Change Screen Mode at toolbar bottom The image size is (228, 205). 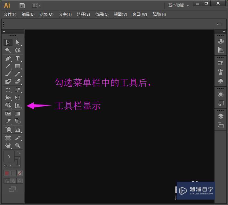coord(12,189)
